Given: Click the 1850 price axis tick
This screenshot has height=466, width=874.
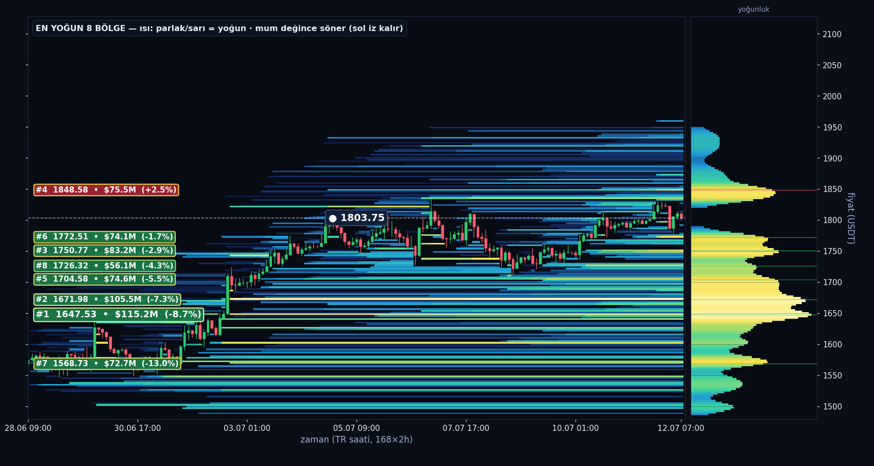Looking at the screenshot, I should pos(832,189).
